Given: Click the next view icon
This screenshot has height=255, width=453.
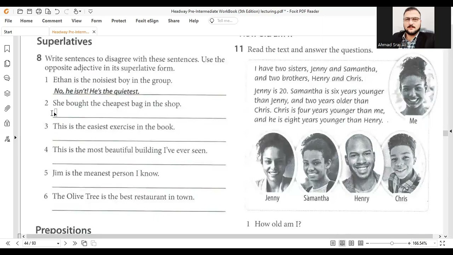Looking at the screenshot, I should 93,243.
